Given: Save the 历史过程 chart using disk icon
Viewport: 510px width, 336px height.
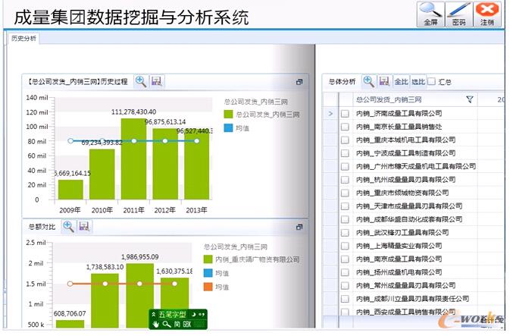Looking at the screenshot, I should (156, 81).
